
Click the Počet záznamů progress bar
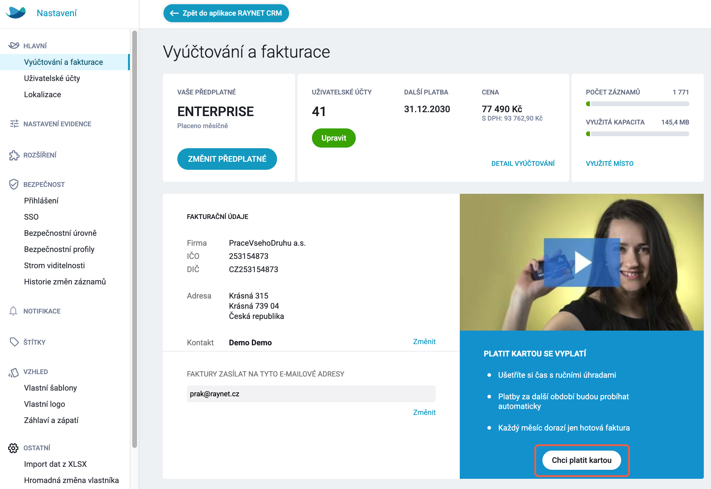pos(637,104)
